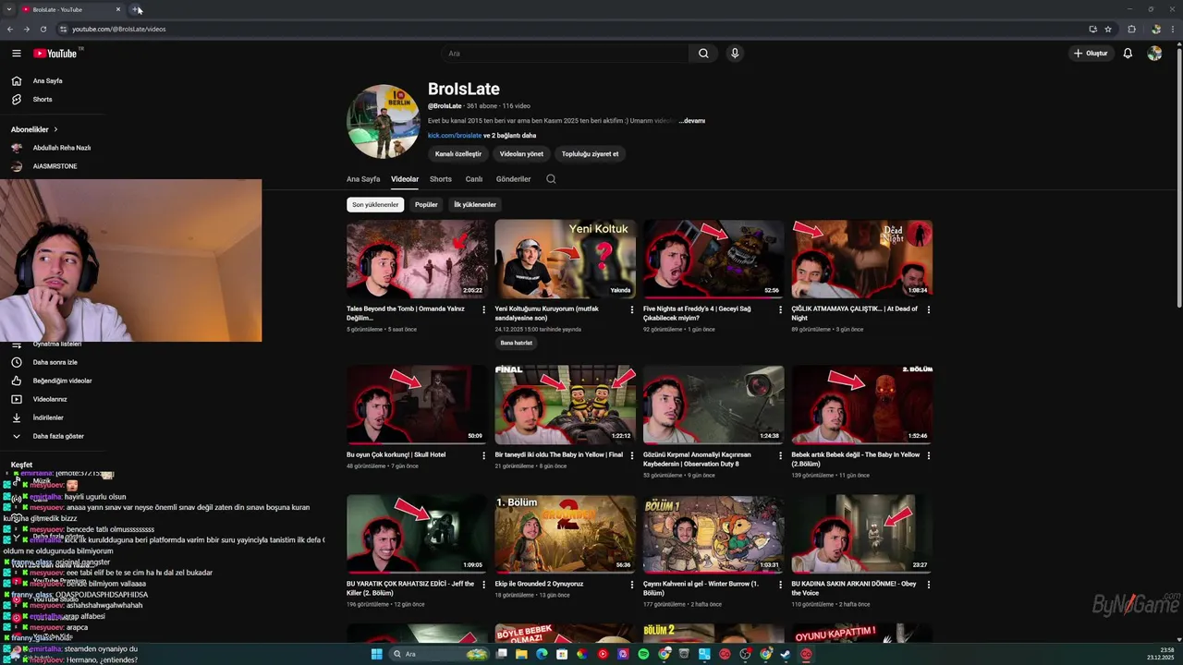Go to Ana Sayfa in sidebar
The image size is (1183, 665).
[48, 81]
